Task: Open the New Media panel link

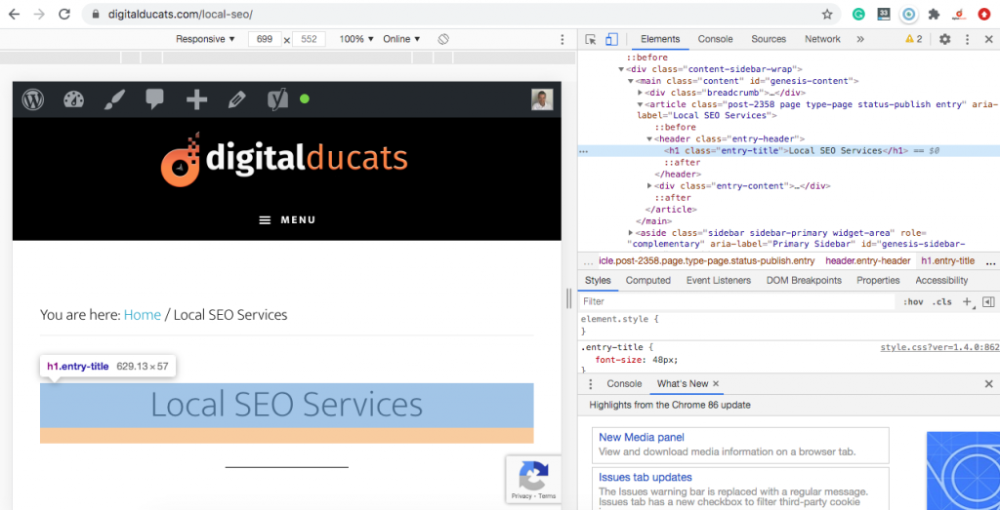Action: pyautogui.click(x=642, y=438)
